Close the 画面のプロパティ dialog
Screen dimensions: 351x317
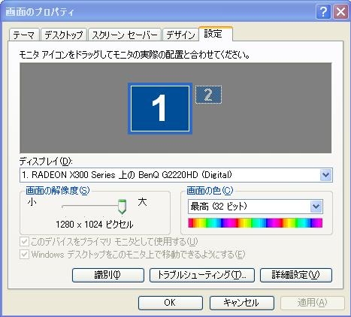coord(340,11)
